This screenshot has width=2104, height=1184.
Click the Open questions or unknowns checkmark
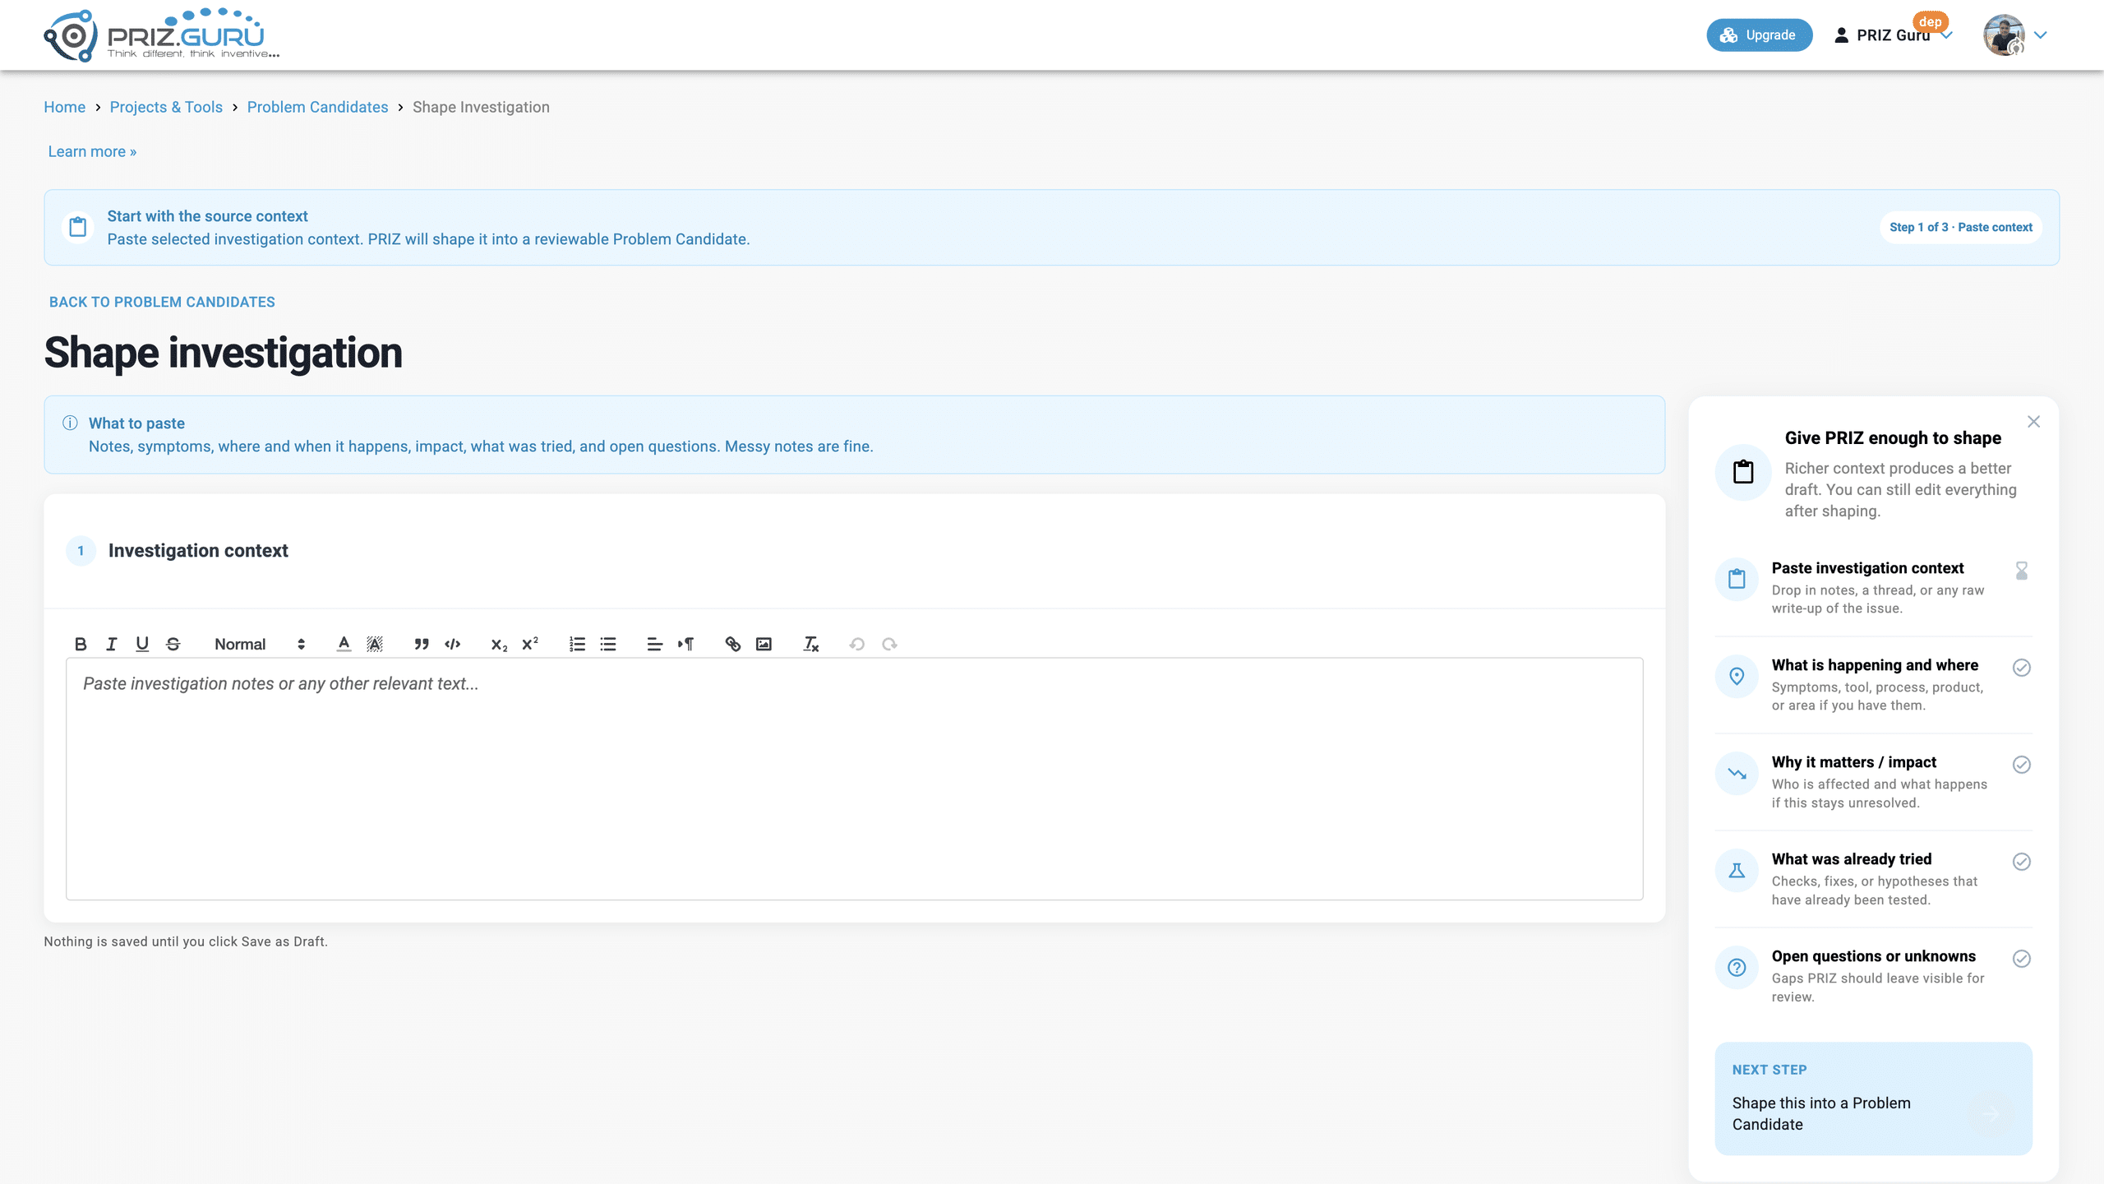coord(2022,959)
